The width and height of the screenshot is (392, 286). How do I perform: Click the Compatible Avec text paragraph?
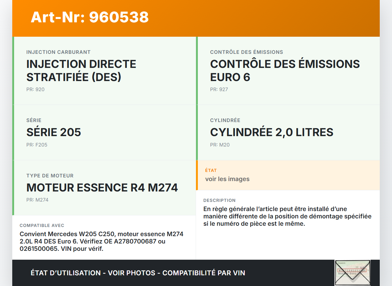click(101, 241)
